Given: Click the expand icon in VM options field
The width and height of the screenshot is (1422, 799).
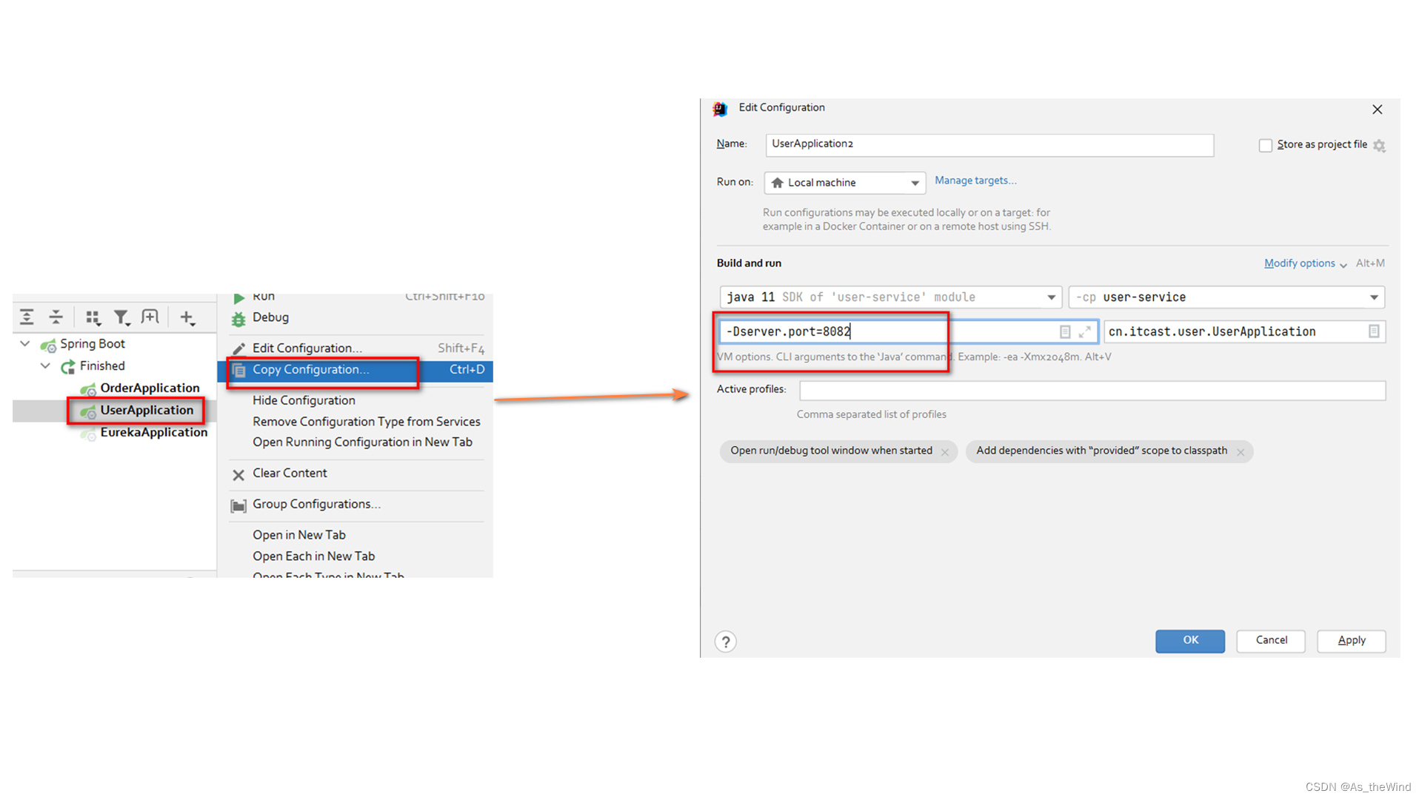Looking at the screenshot, I should tap(1085, 332).
